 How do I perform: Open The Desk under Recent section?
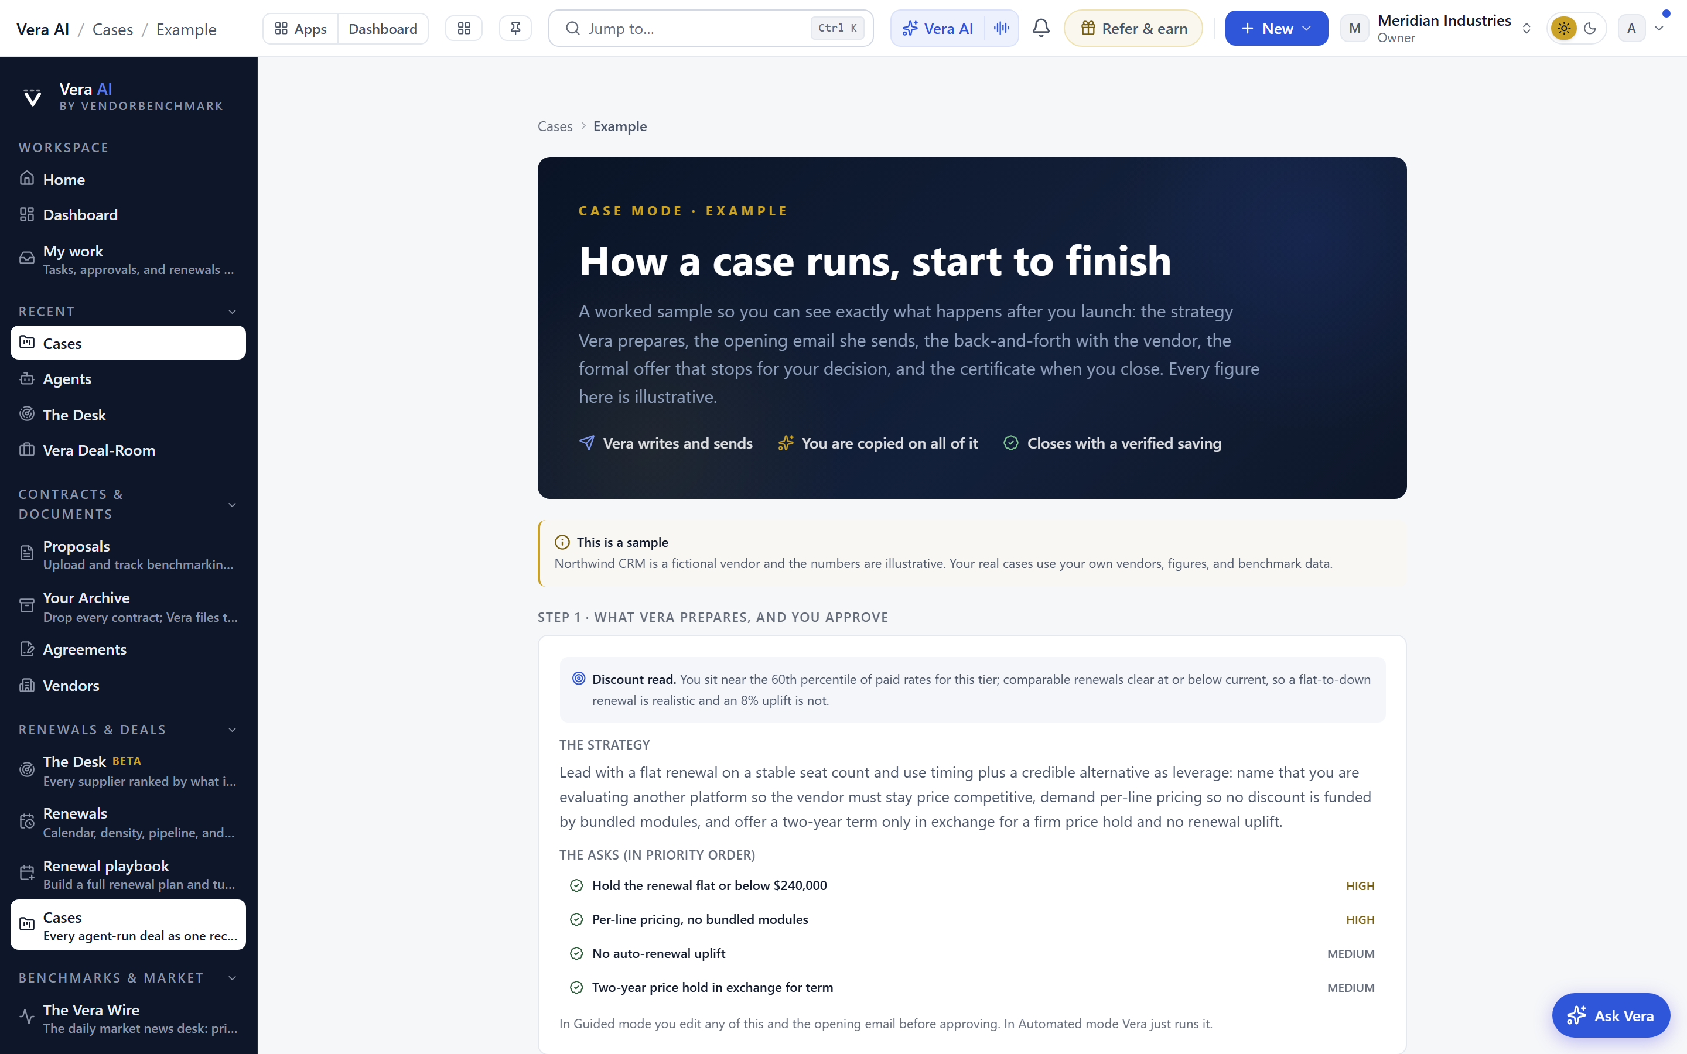128,415
